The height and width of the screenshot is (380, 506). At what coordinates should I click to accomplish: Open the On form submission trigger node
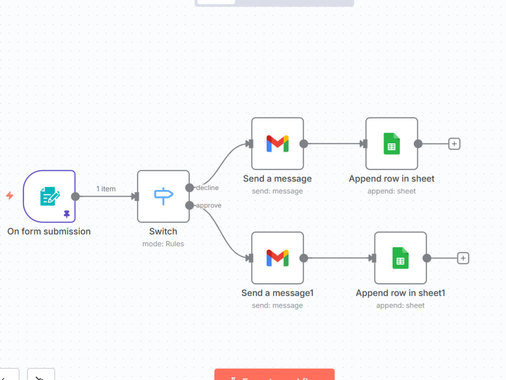(49, 196)
